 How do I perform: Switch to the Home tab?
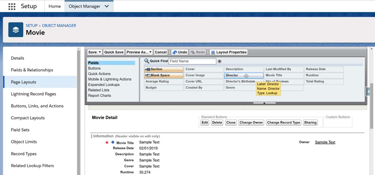[x=54, y=6]
